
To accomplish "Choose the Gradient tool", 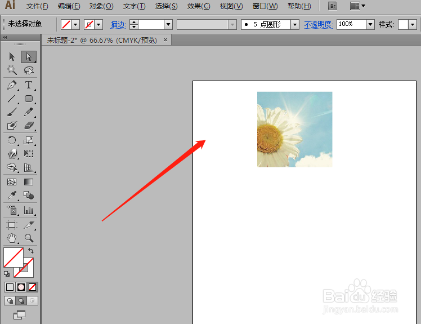I will pos(29,182).
